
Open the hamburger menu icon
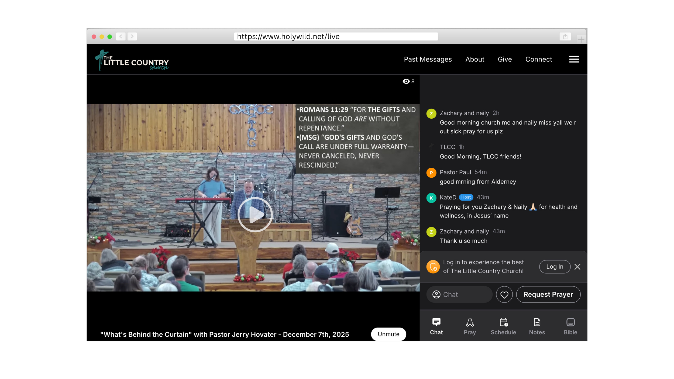pos(574,59)
